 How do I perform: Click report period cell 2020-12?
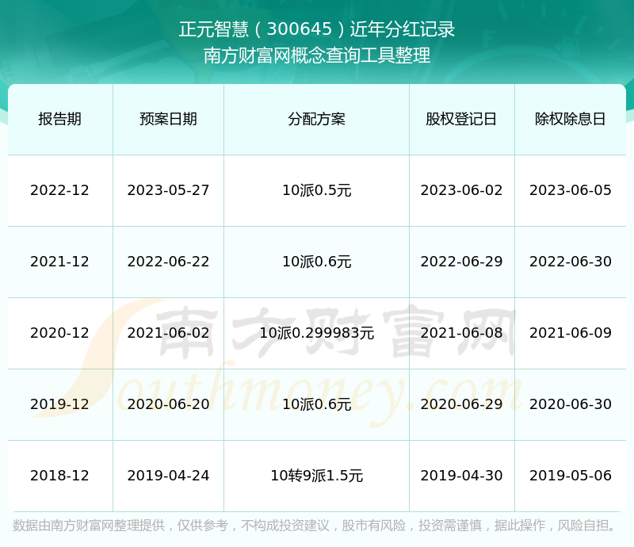pos(60,333)
